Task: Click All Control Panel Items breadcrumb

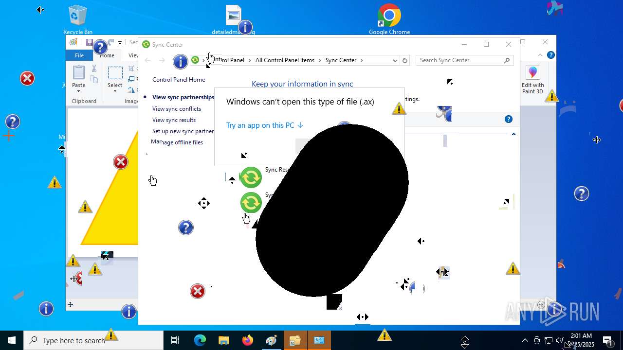Action: point(285,60)
